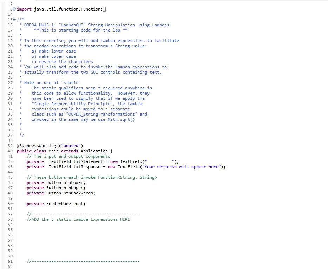328x269 pixels.
Task: Click the Math.sqrt() reference in the comment
Action: point(121,119)
